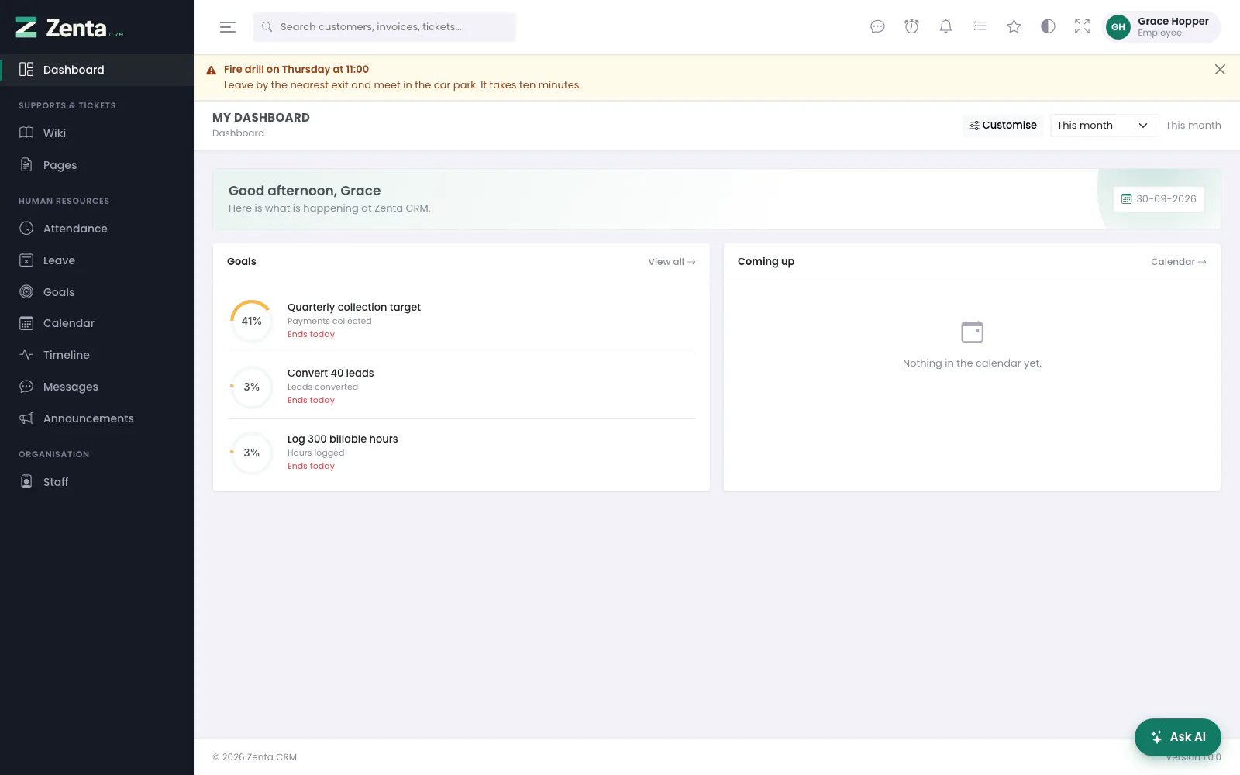
Task: Click the Customise dashboard button
Action: 1003,126
